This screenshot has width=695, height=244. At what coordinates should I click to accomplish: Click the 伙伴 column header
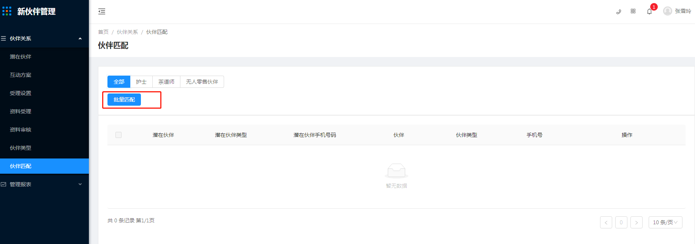[399, 135]
